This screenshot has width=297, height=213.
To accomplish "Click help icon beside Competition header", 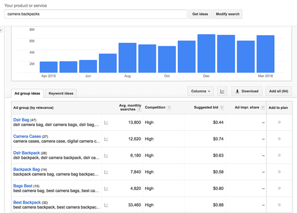I will [x=170, y=108].
